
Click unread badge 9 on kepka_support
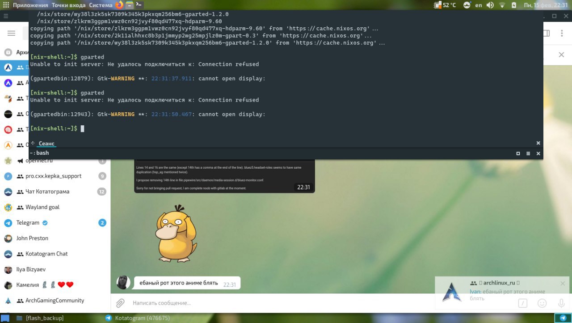[x=102, y=176]
